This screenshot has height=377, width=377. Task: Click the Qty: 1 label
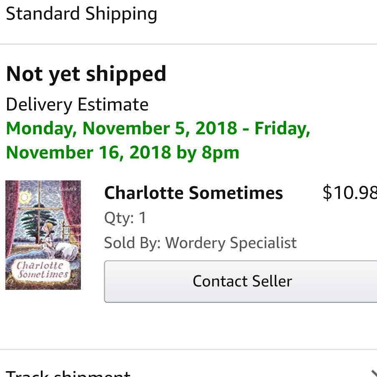tap(125, 218)
